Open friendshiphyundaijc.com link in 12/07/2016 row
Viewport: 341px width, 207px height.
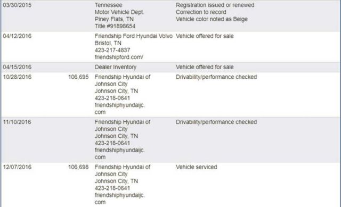tap(119, 198)
